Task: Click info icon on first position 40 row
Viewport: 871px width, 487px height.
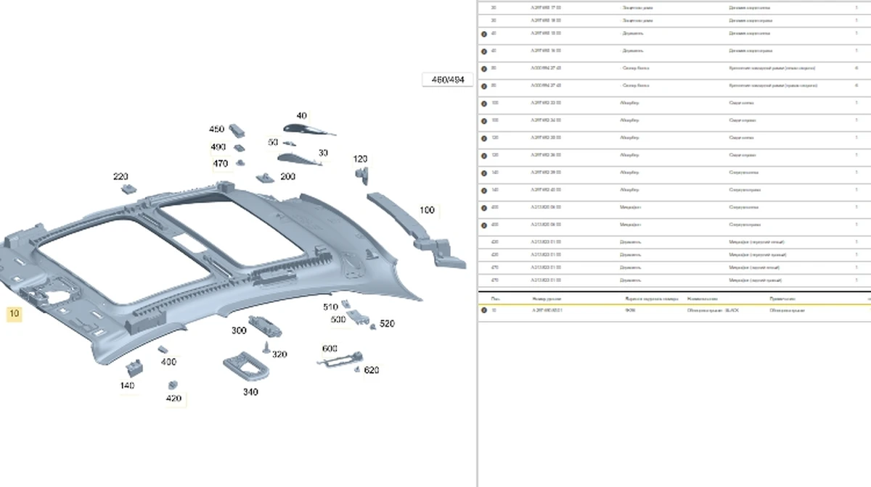Action: click(484, 33)
